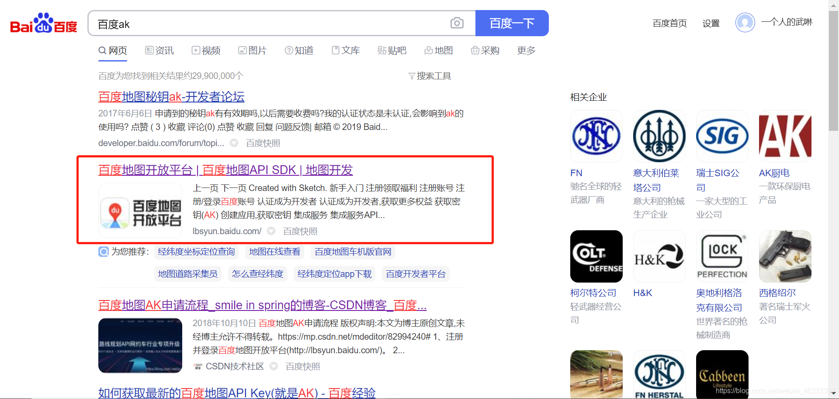The height and width of the screenshot is (399, 839).
Task: Click recommended search 怎么查经纬度
Action: coord(257,274)
